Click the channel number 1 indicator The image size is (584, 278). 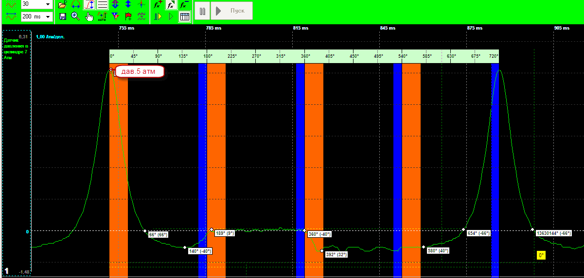[7, 271]
